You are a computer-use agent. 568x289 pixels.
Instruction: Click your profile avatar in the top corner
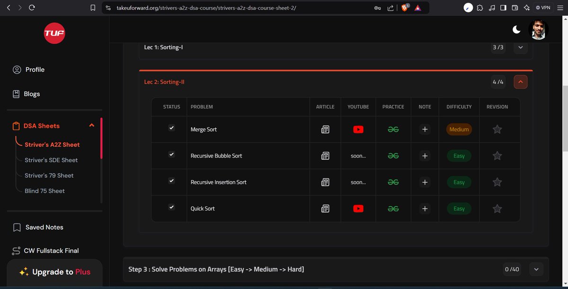point(539,29)
